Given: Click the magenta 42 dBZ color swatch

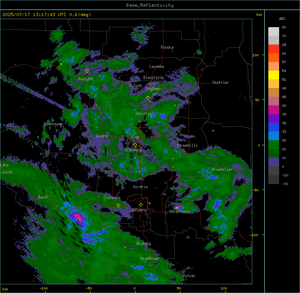Looking at the screenshot, I should pos(274,110).
